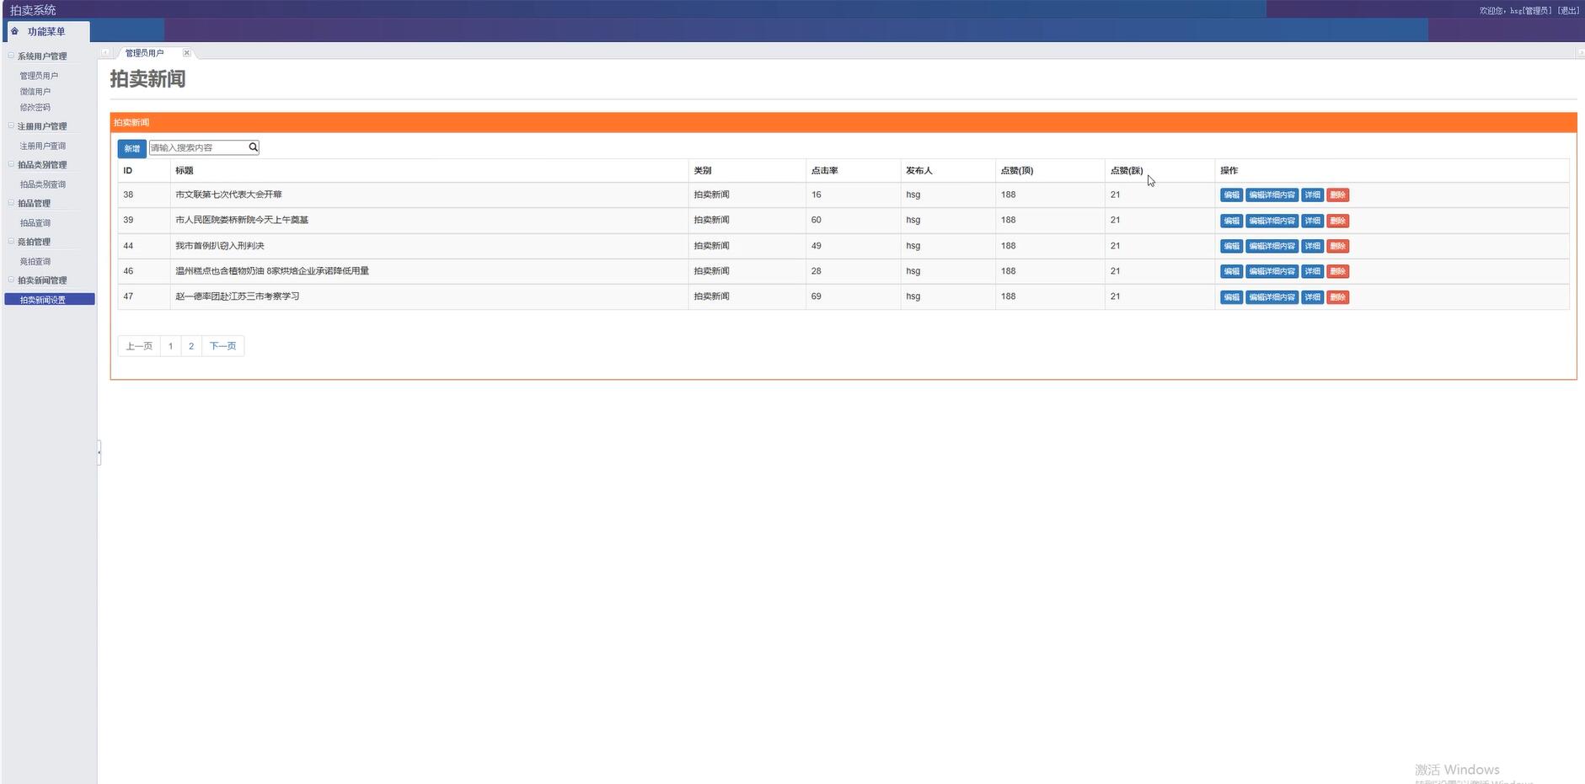Click 删除 for news ID 38
Viewport: 1585px width, 784px height.
[x=1338, y=195]
